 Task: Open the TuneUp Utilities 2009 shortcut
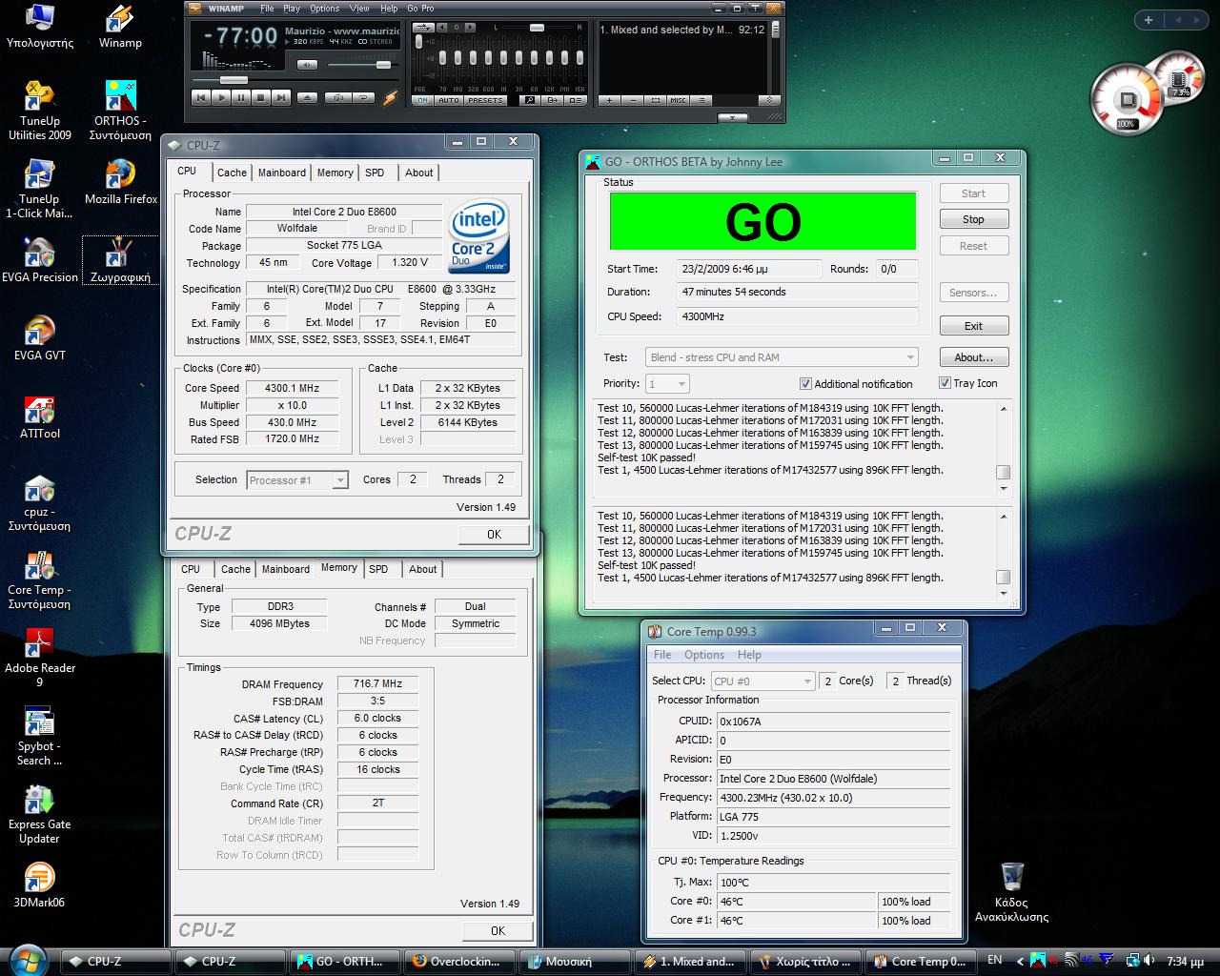pyautogui.click(x=40, y=112)
